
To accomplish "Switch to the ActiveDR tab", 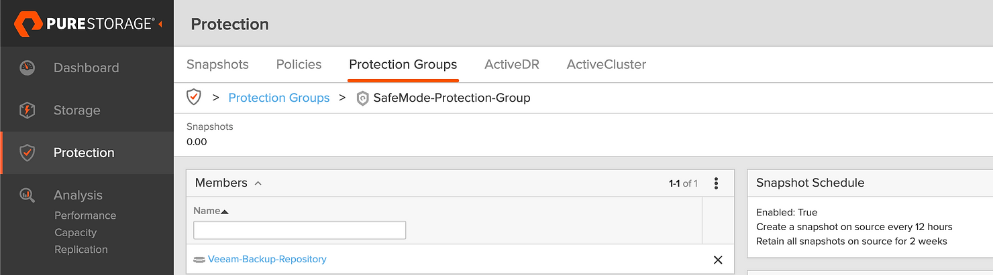I will 512,65.
